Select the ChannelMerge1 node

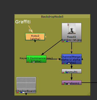(x=72, y=59)
